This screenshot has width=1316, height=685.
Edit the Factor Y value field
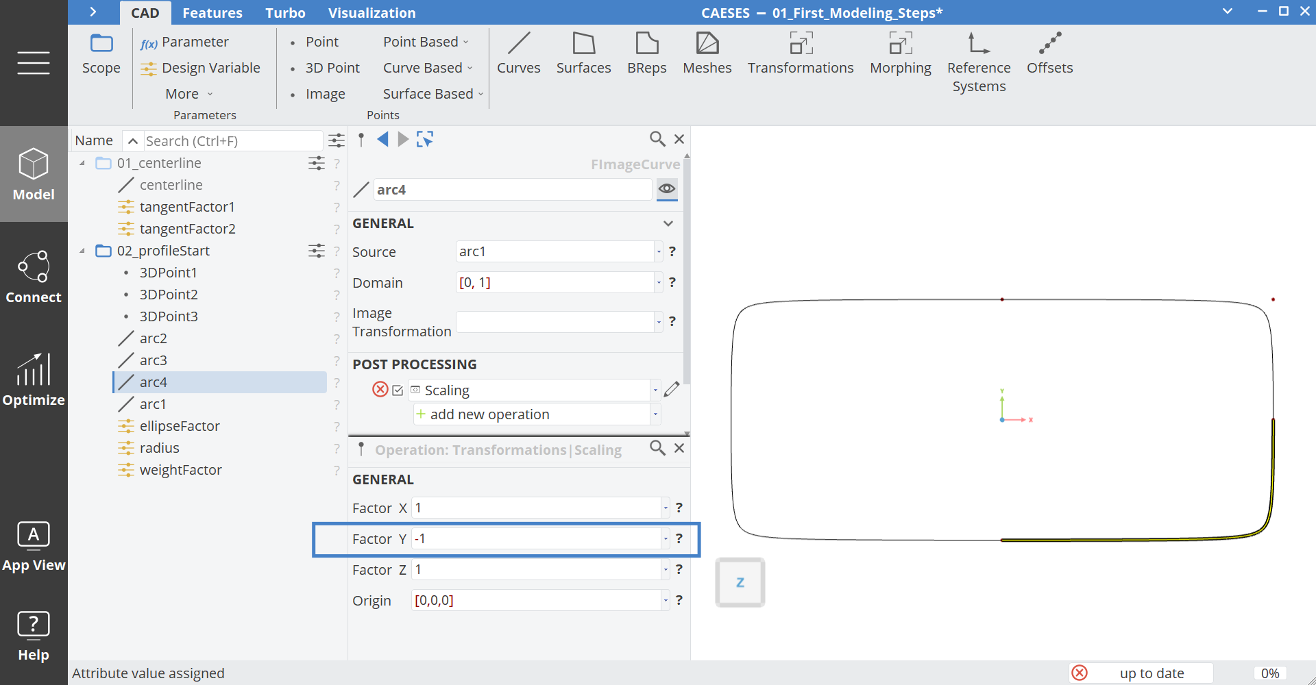pos(538,538)
